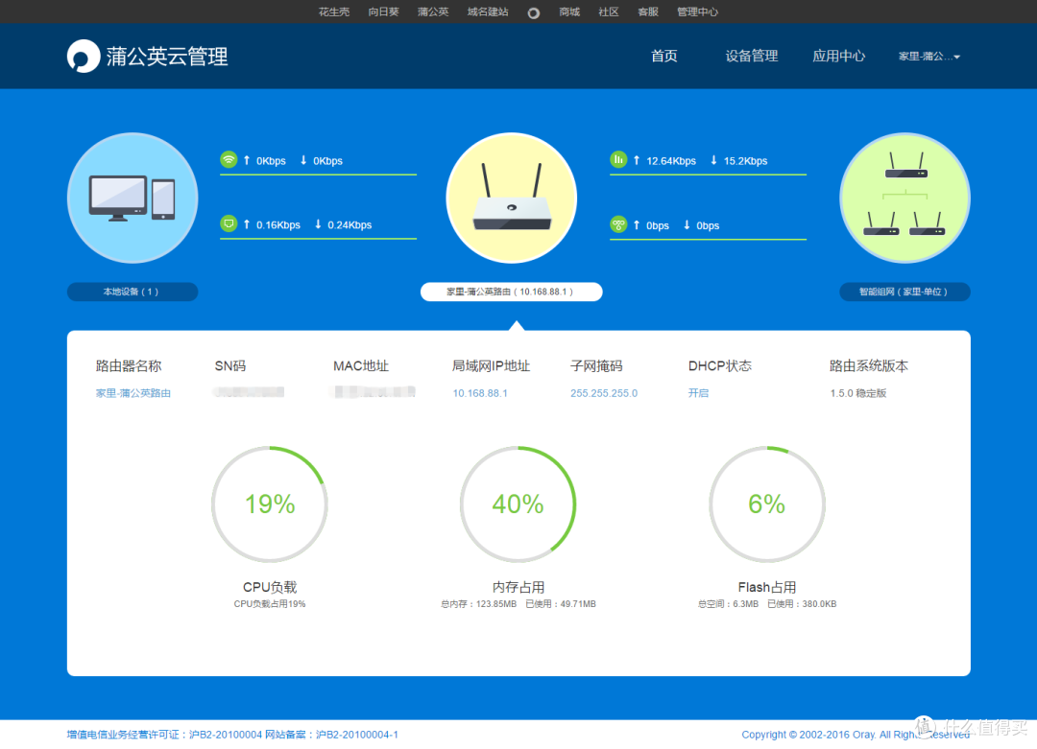Click the 已使用：380.0KB text
The width and height of the screenshot is (1037, 749).
coord(802,603)
